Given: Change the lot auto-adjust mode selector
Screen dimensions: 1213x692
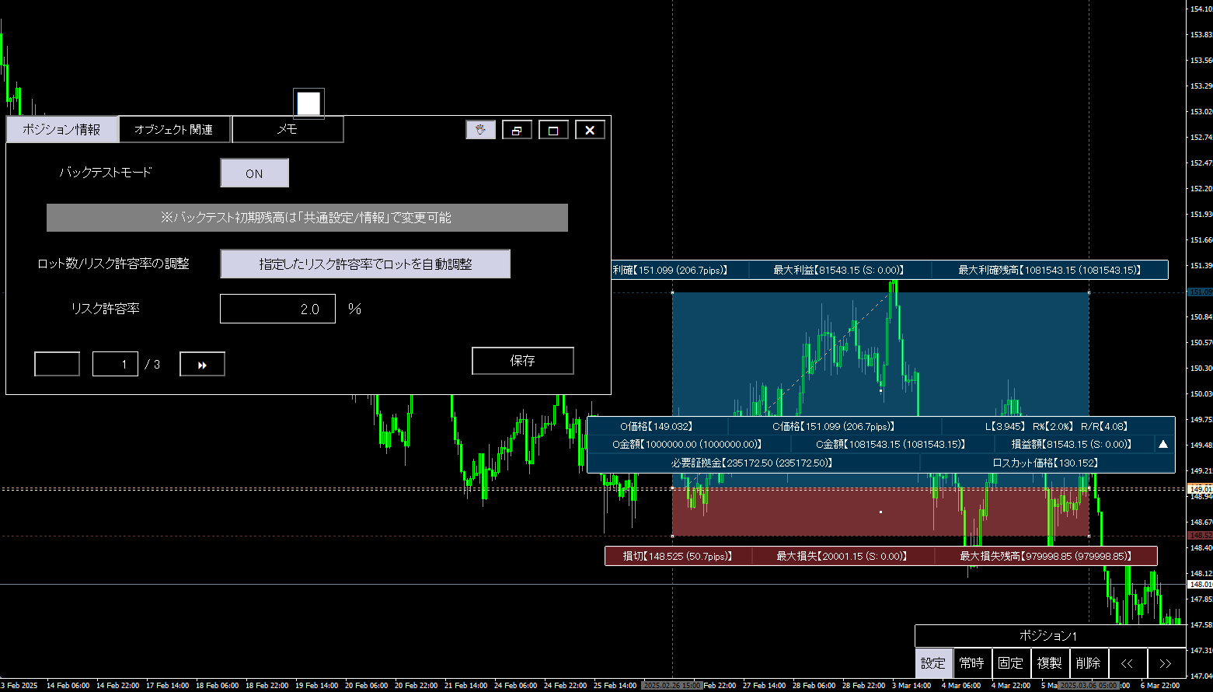Looking at the screenshot, I should (365, 264).
